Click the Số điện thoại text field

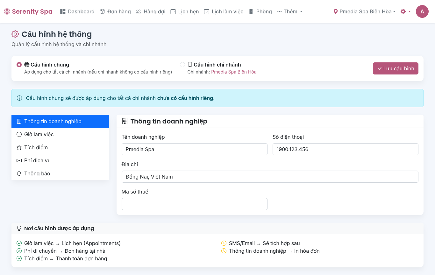(345, 149)
